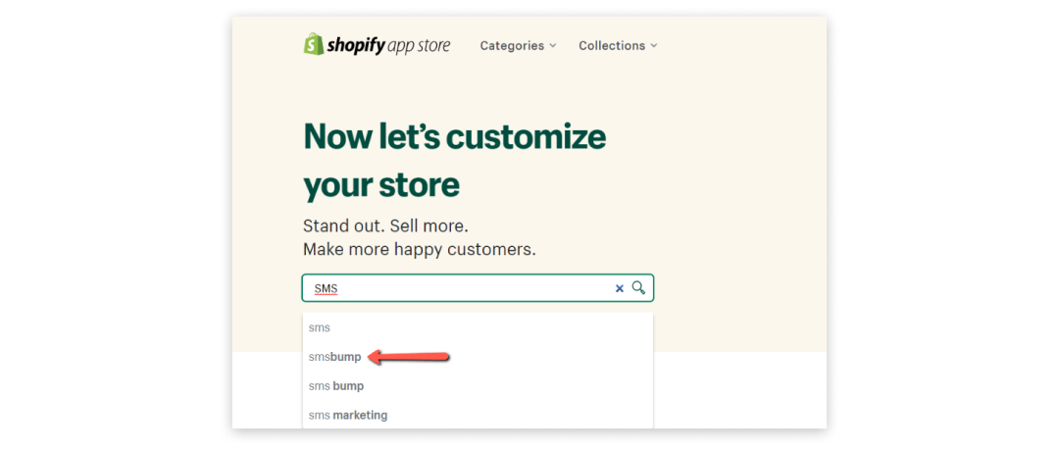Open the Collections menu
The height and width of the screenshot is (451, 1059).
tap(618, 46)
